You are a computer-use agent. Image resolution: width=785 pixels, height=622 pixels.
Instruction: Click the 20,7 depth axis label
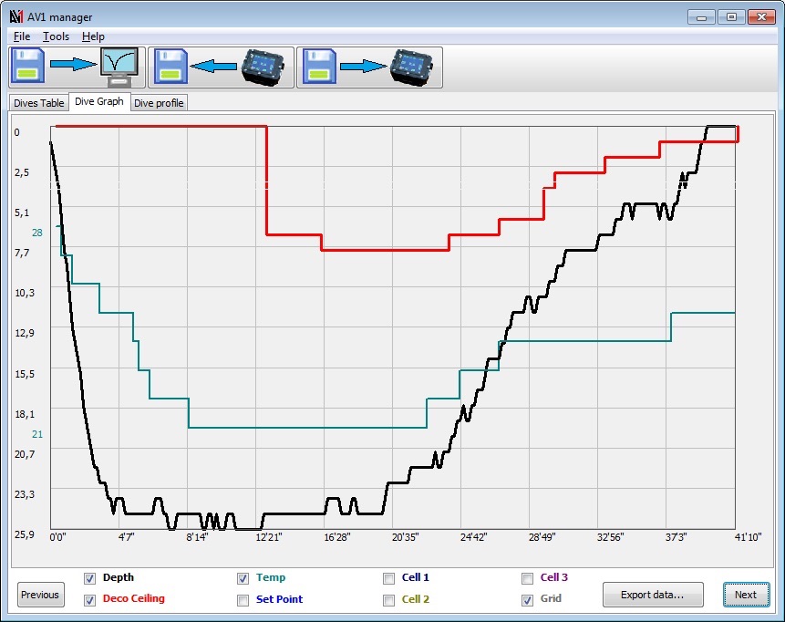point(25,453)
